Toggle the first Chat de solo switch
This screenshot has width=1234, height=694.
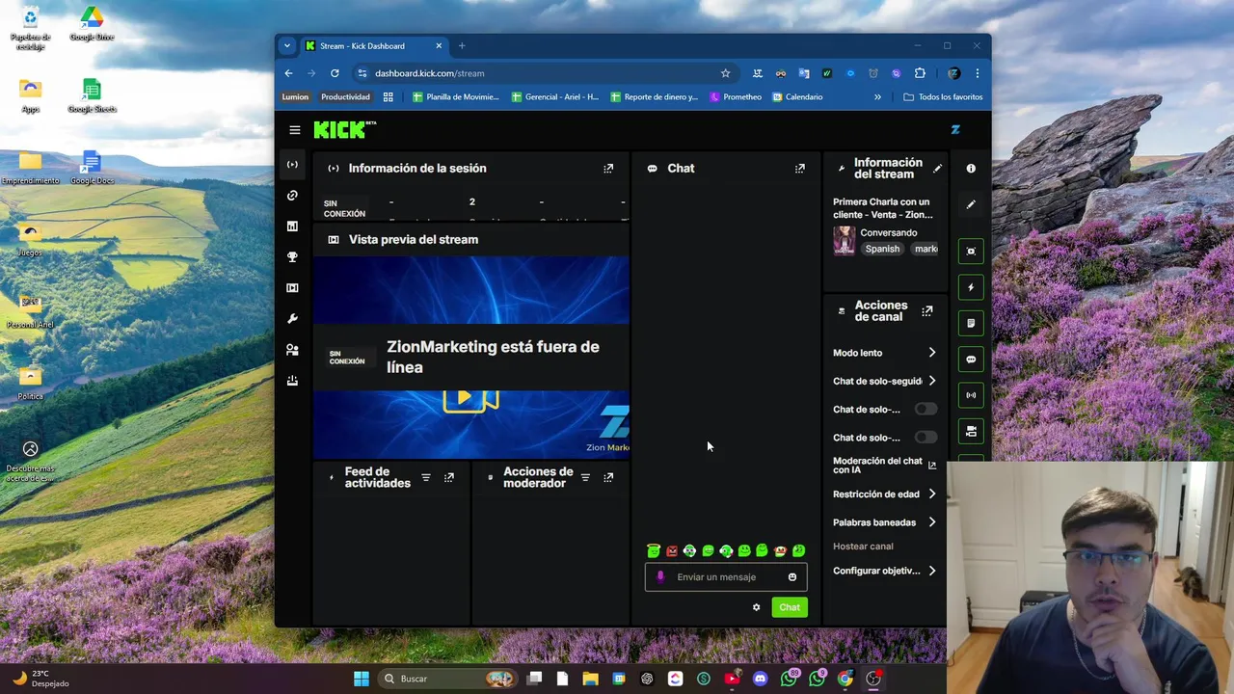pos(925,409)
